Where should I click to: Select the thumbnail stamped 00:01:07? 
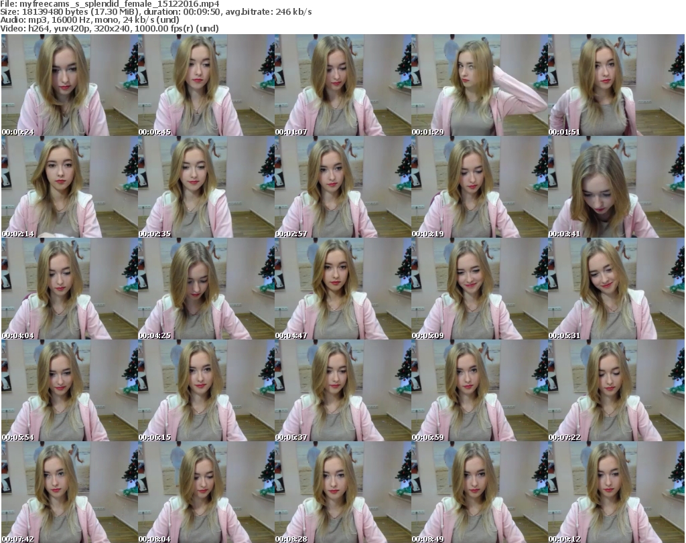(x=342, y=85)
